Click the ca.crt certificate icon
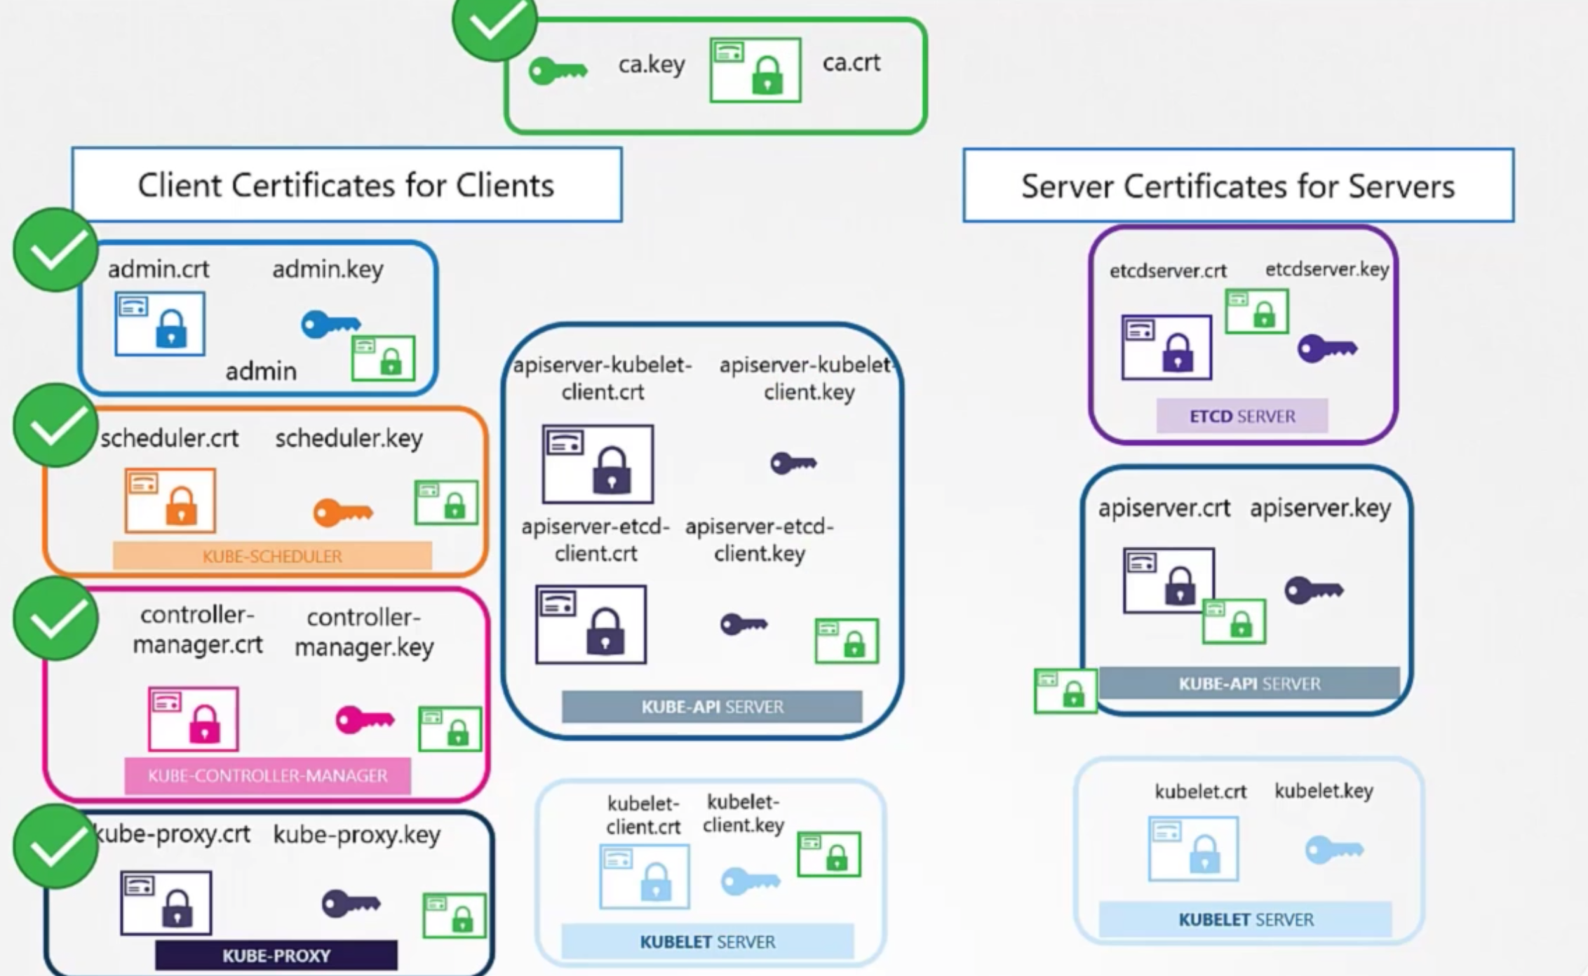The image size is (1588, 976). coord(755,70)
